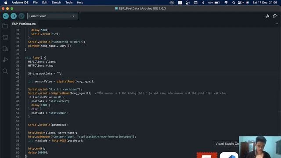
Task: Click the Wi-Fi menu bar icon
Action: click(226, 3)
